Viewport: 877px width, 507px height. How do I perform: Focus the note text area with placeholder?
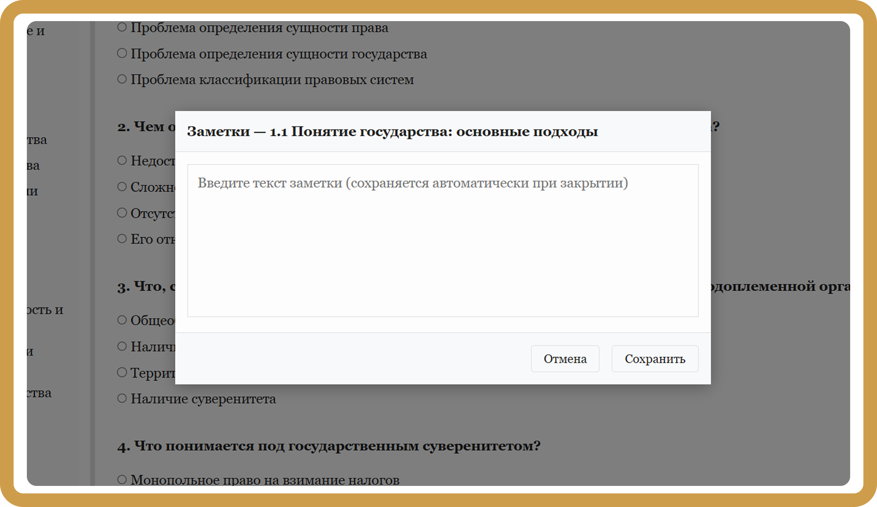pos(443,241)
